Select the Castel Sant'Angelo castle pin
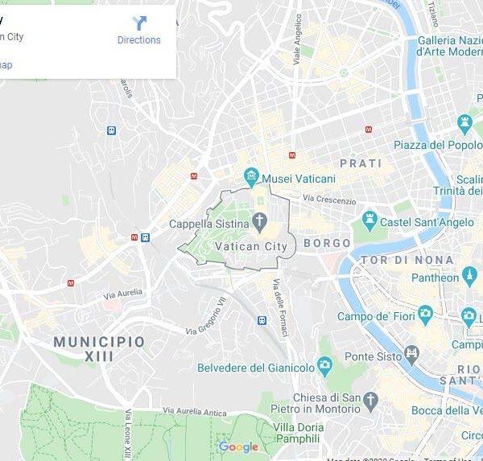This screenshot has width=483, height=461. click(369, 221)
